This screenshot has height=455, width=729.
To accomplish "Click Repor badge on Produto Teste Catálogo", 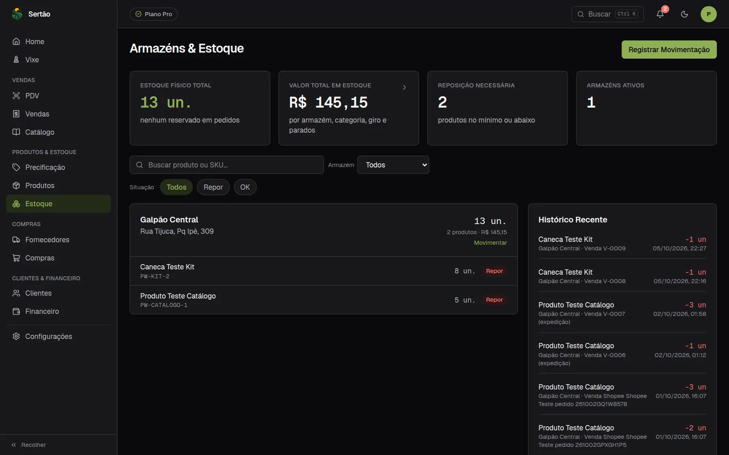I will [494, 300].
